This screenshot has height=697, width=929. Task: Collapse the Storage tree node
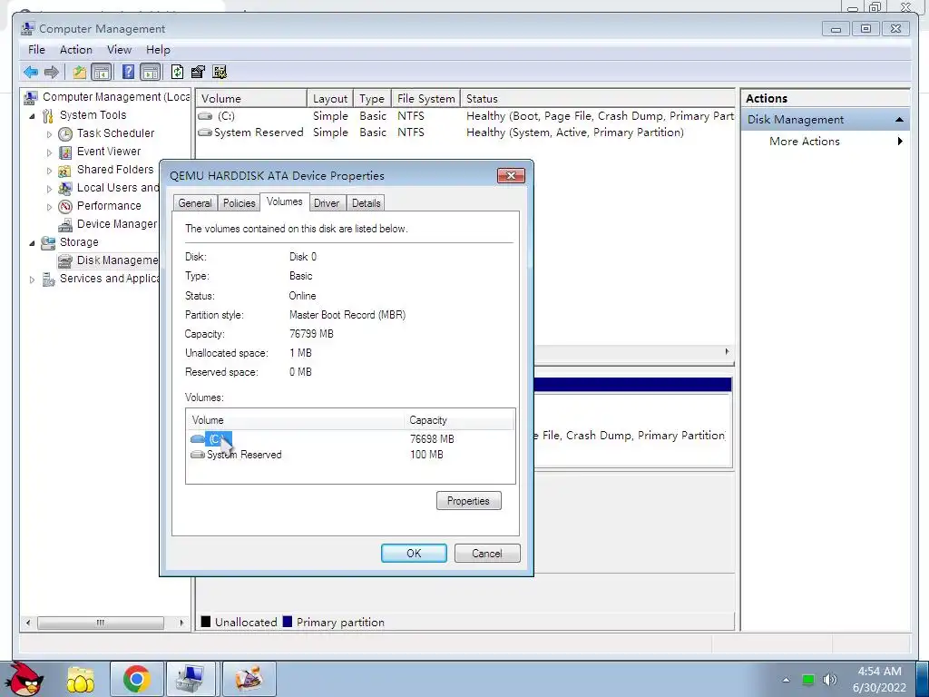coord(32,243)
